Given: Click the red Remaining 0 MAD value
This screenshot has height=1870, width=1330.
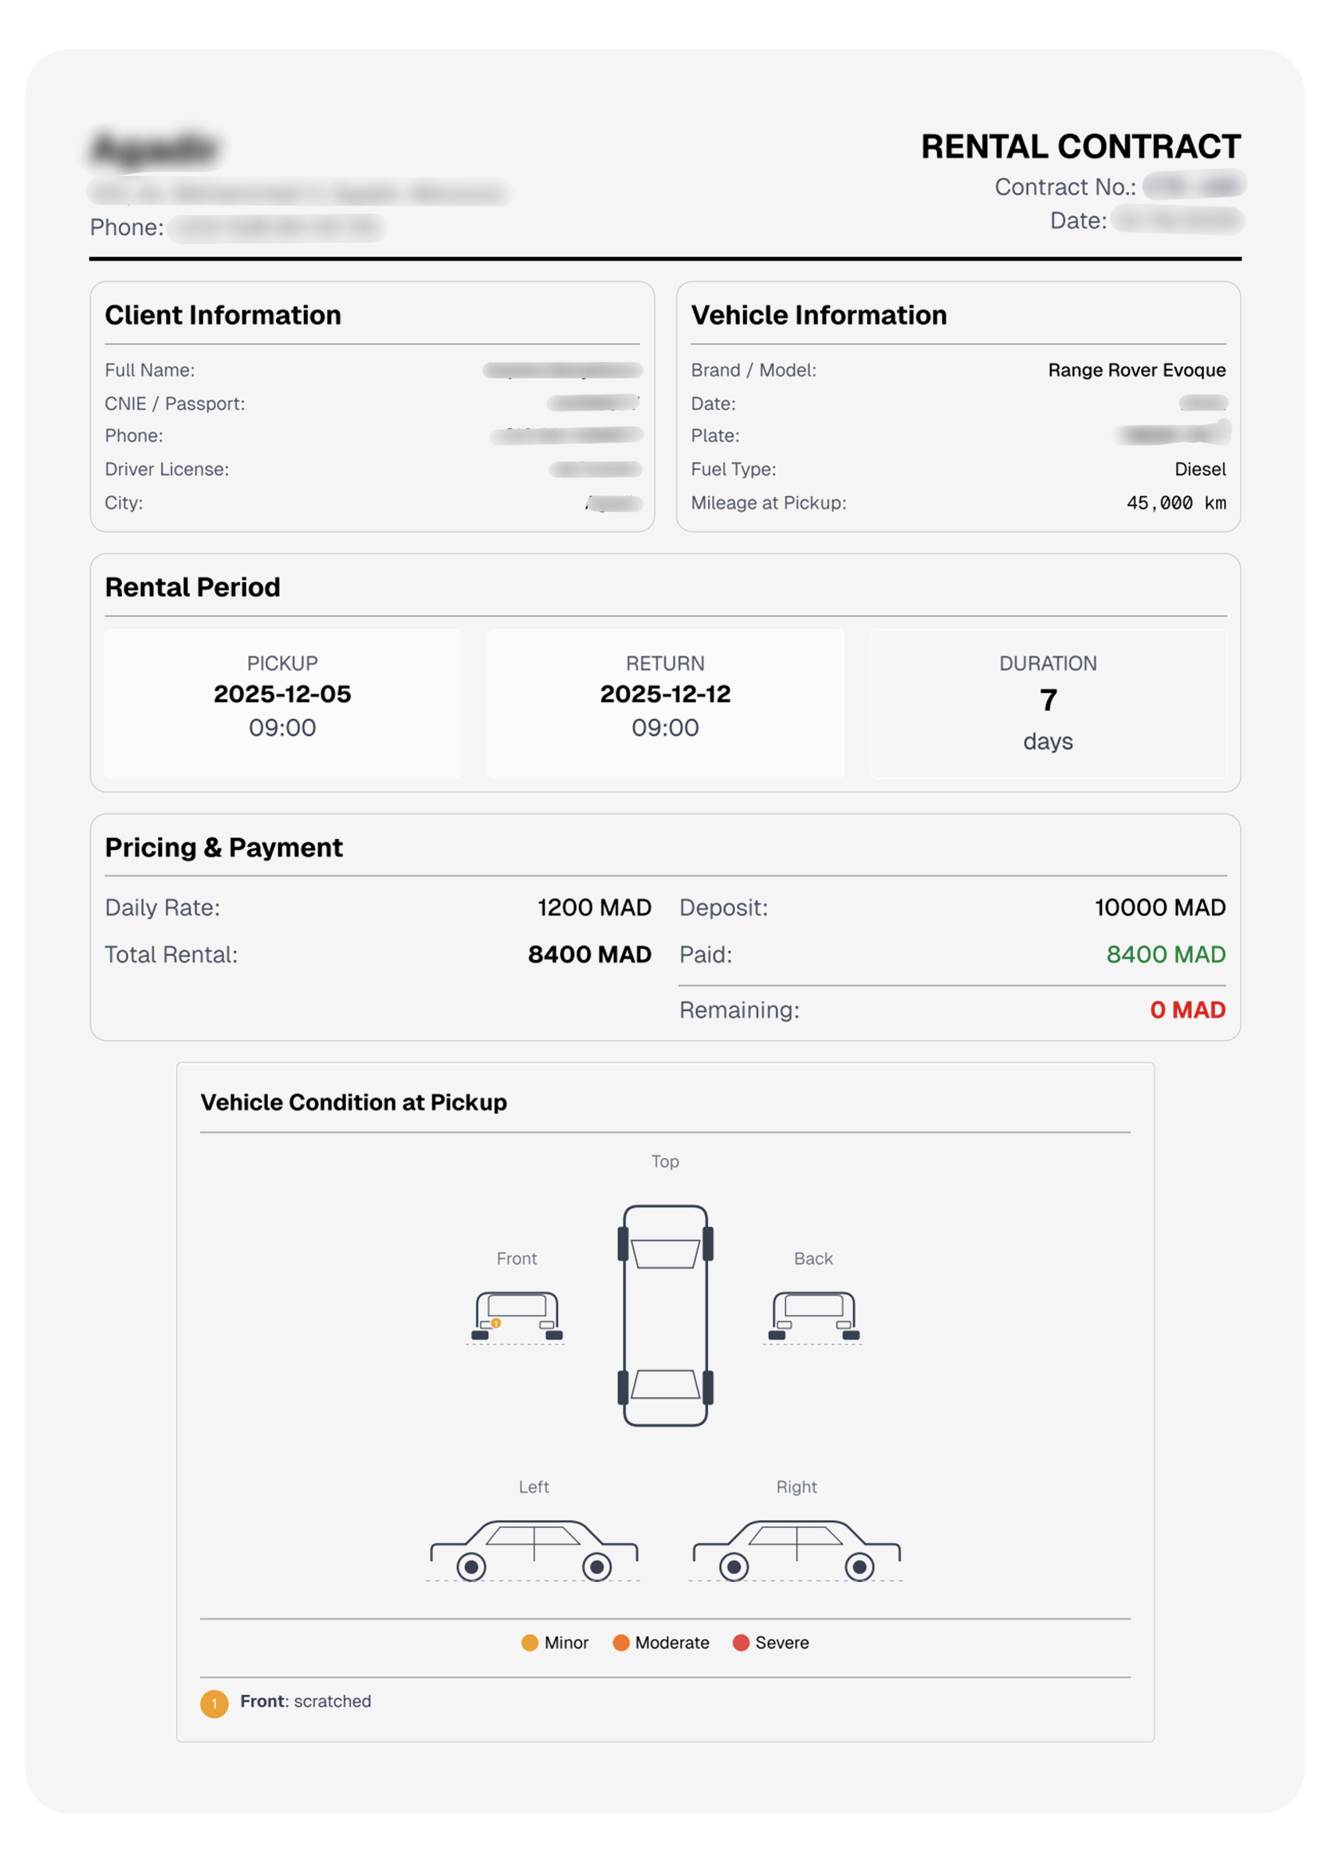Looking at the screenshot, I should (x=1186, y=1010).
